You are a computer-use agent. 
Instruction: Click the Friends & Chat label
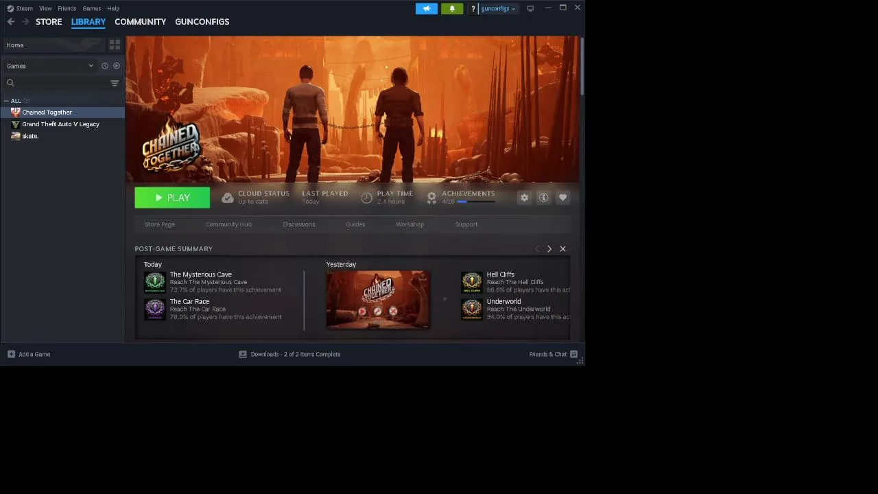tap(547, 354)
